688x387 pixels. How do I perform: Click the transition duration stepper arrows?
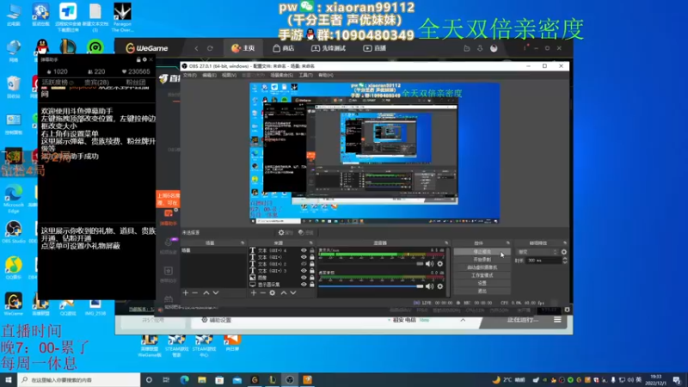point(565,261)
